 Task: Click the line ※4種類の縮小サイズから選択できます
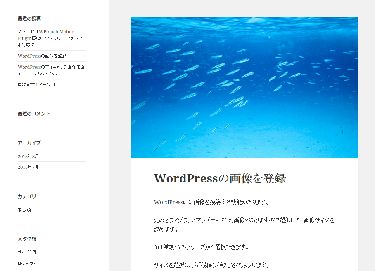(202, 247)
